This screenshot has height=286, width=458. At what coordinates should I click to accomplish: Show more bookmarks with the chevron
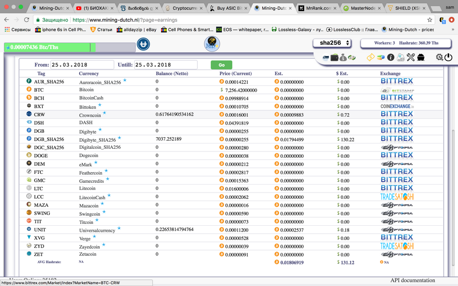click(453, 29)
